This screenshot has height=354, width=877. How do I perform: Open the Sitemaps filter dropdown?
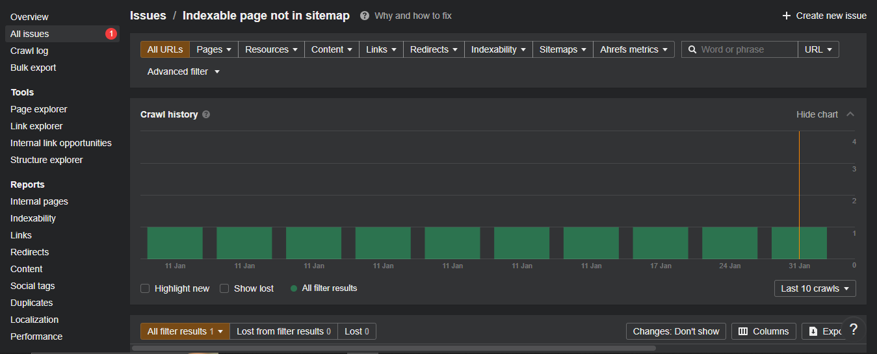(563, 49)
